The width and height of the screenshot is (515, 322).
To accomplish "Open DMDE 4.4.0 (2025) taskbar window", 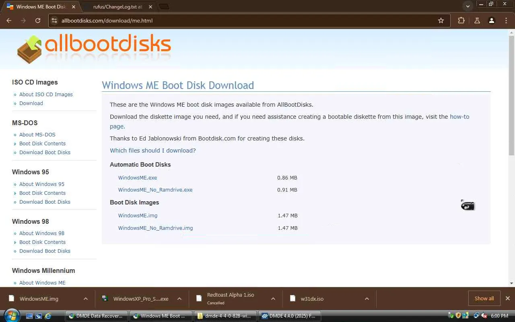I will [289, 316].
